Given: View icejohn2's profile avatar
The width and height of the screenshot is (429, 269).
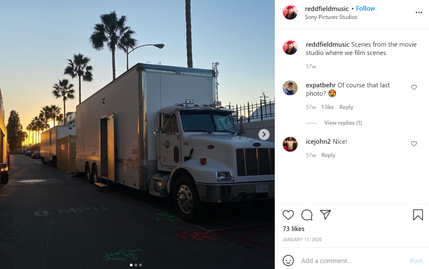Looking at the screenshot, I should [290, 144].
